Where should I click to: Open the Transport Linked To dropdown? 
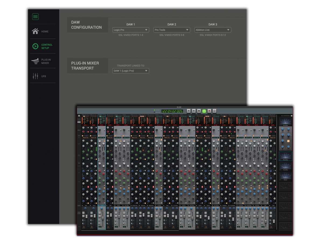tap(131, 71)
